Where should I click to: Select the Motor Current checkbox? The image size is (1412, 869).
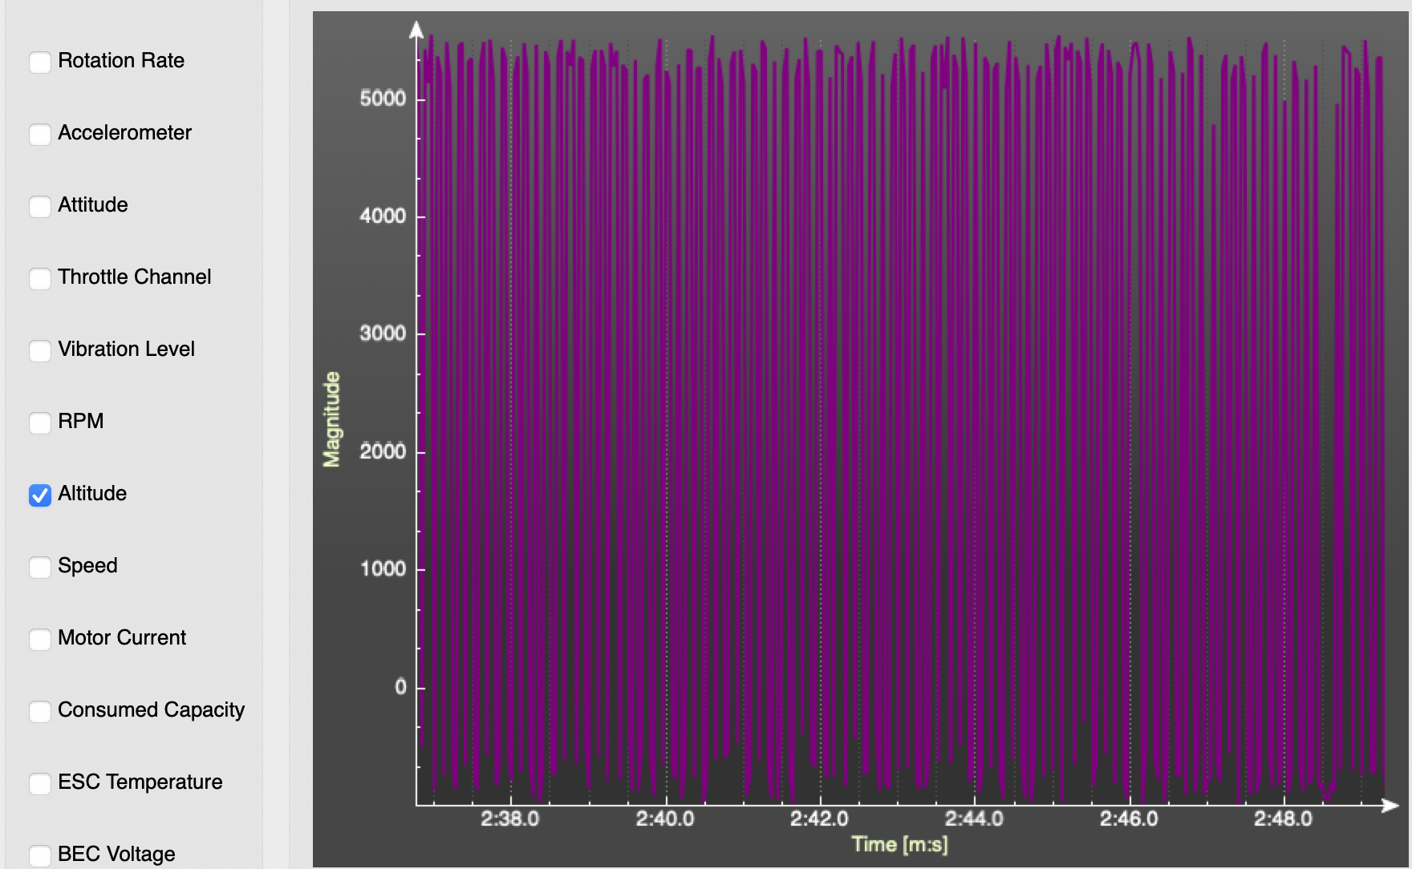(x=40, y=639)
